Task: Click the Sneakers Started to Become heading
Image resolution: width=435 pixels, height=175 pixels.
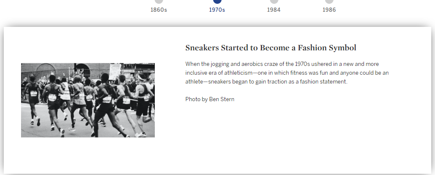Action: point(271,48)
